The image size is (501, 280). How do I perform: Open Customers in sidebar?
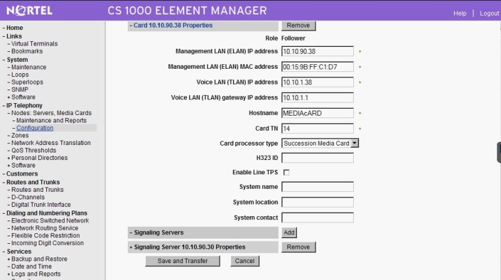[22, 174]
